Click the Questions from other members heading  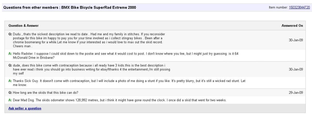pyautogui.click(x=69, y=7)
